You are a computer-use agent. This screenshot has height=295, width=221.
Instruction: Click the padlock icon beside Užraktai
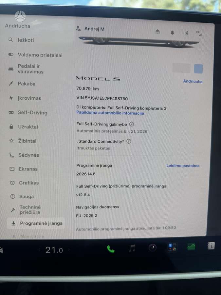tap(11, 127)
